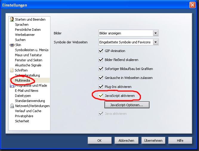
Task: Select Verlauf und Cache in the sidebar
Action: [x=28, y=111]
